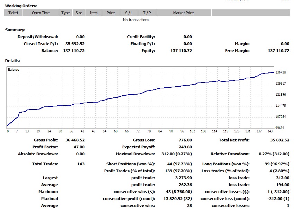Click the Open Time column header
Viewport: 299px width, 209px height.
[41, 13]
